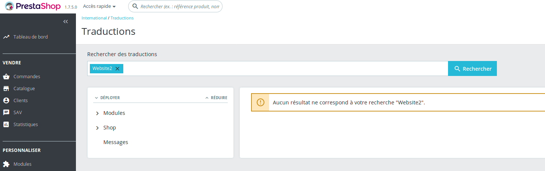This screenshot has height=171, width=545.
Task: Open the Accès rapide dropdown
Action: click(x=99, y=6)
